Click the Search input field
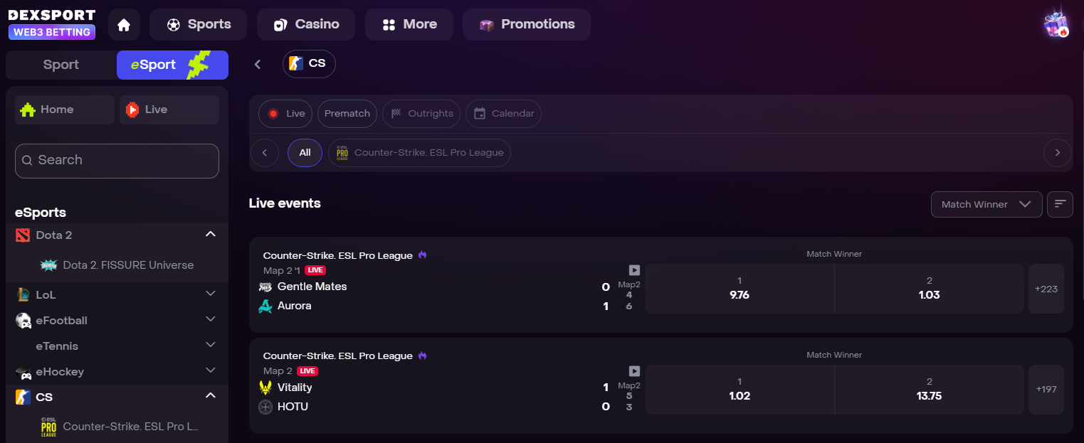The width and height of the screenshot is (1084, 443). [x=117, y=161]
